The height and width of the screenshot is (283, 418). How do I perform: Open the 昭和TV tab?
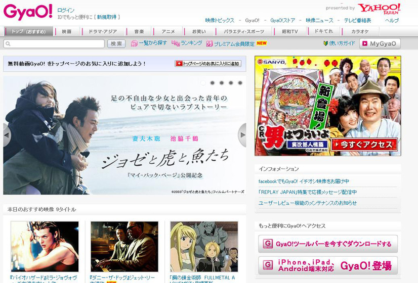[290, 31]
